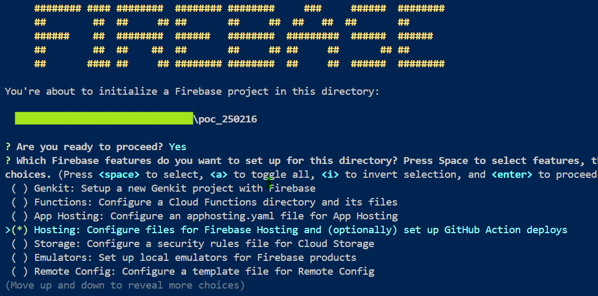Click the 'Yes' answer text
This screenshot has height=296, width=598.
177,146
